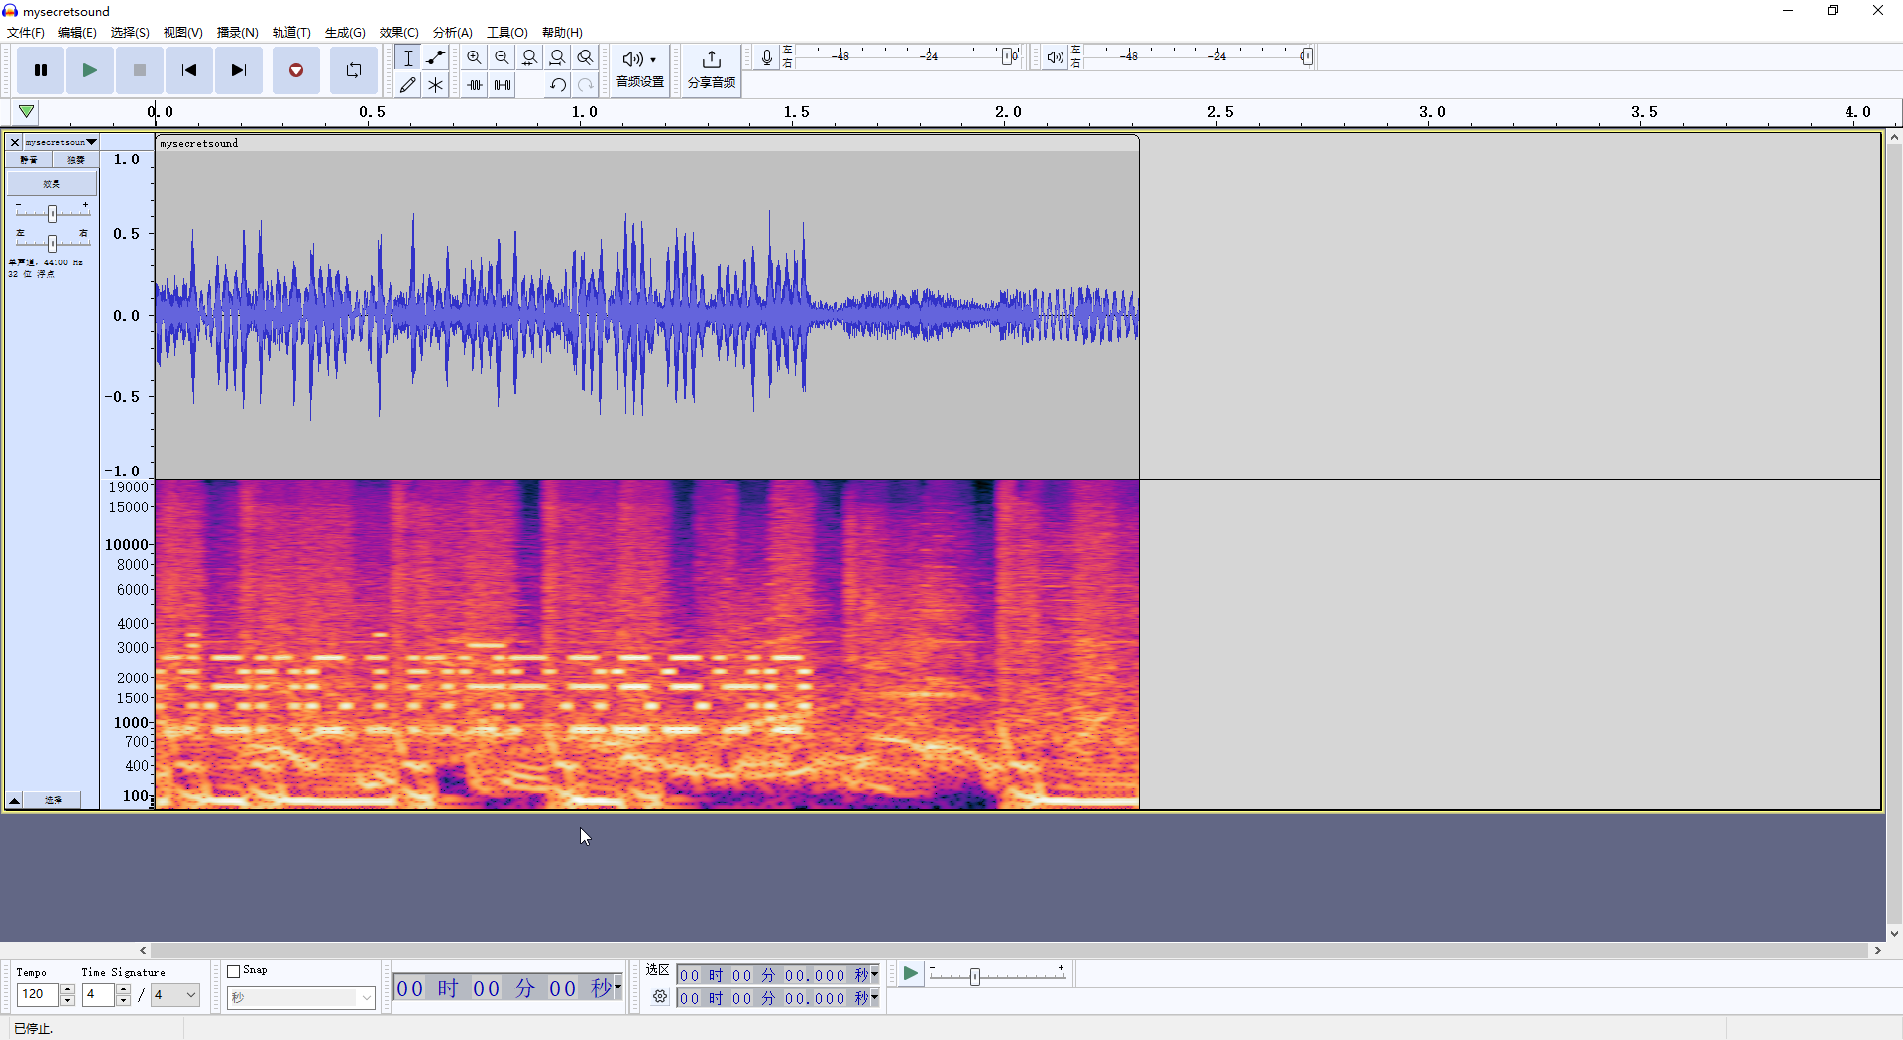The height and width of the screenshot is (1040, 1903).
Task: Fit entire project to window width
Action: [558, 57]
